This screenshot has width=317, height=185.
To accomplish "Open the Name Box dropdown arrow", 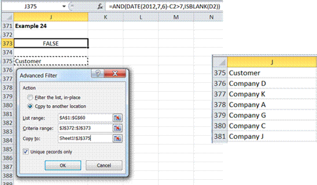I will pos(65,7).
